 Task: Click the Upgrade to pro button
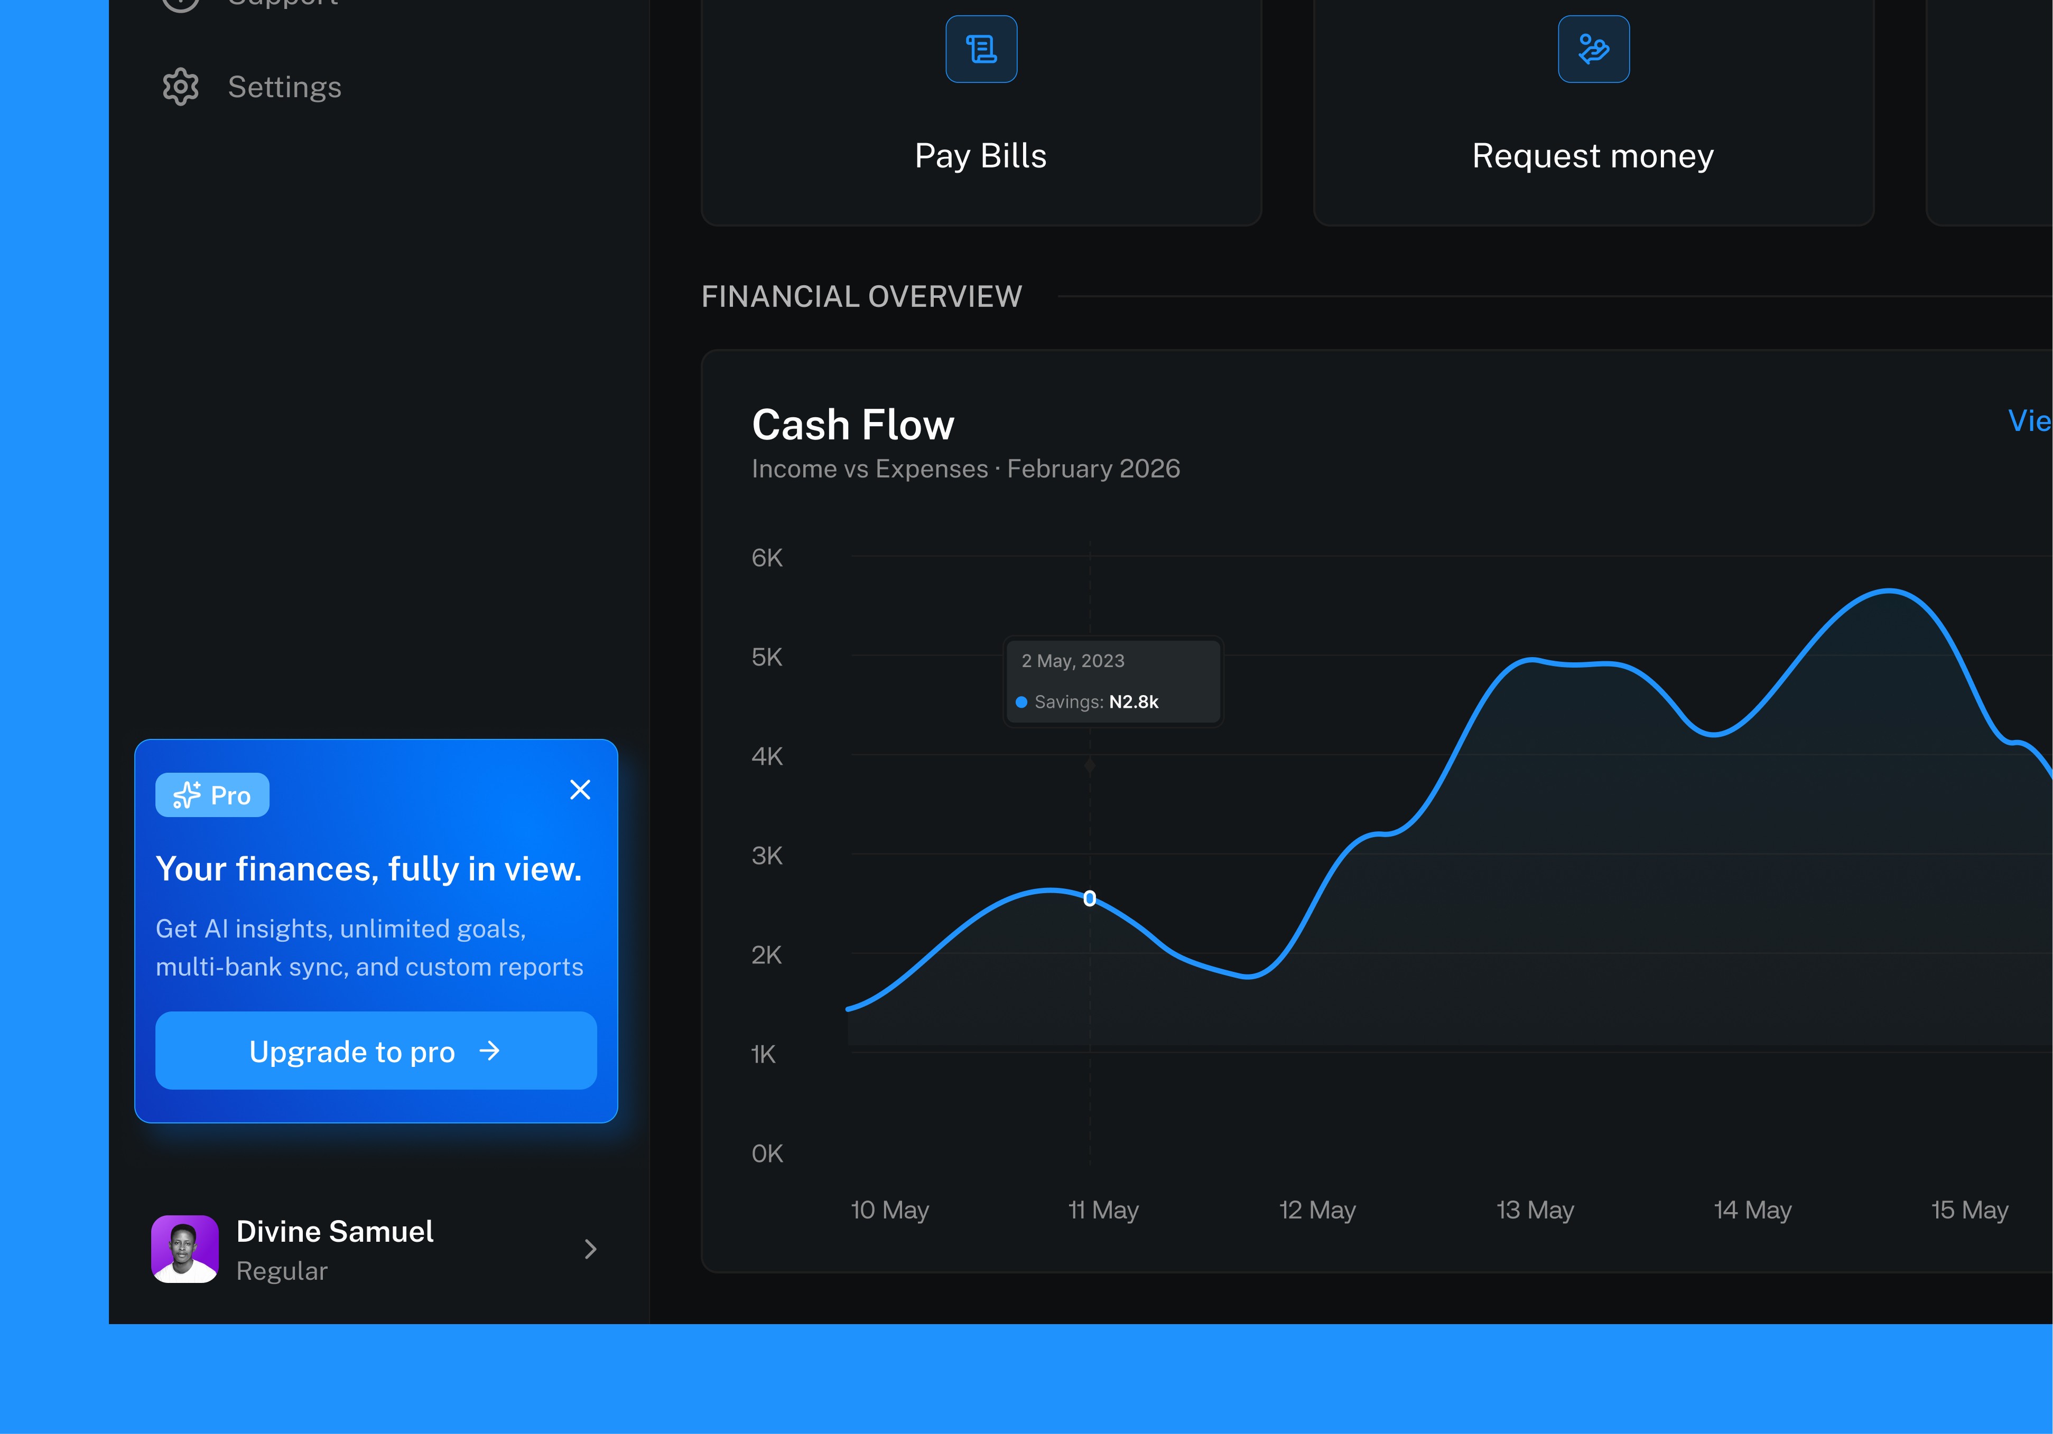click(376, 1052)
